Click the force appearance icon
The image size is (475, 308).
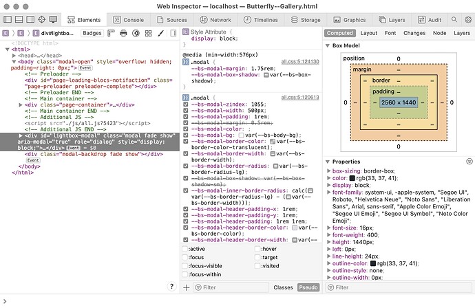pos(134,32)
